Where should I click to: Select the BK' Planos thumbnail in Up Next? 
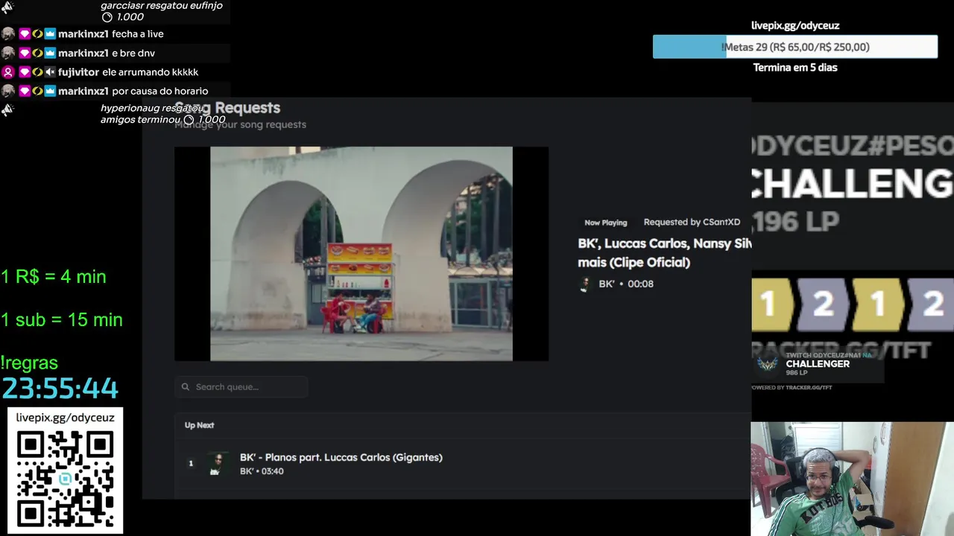coord(217,464)
